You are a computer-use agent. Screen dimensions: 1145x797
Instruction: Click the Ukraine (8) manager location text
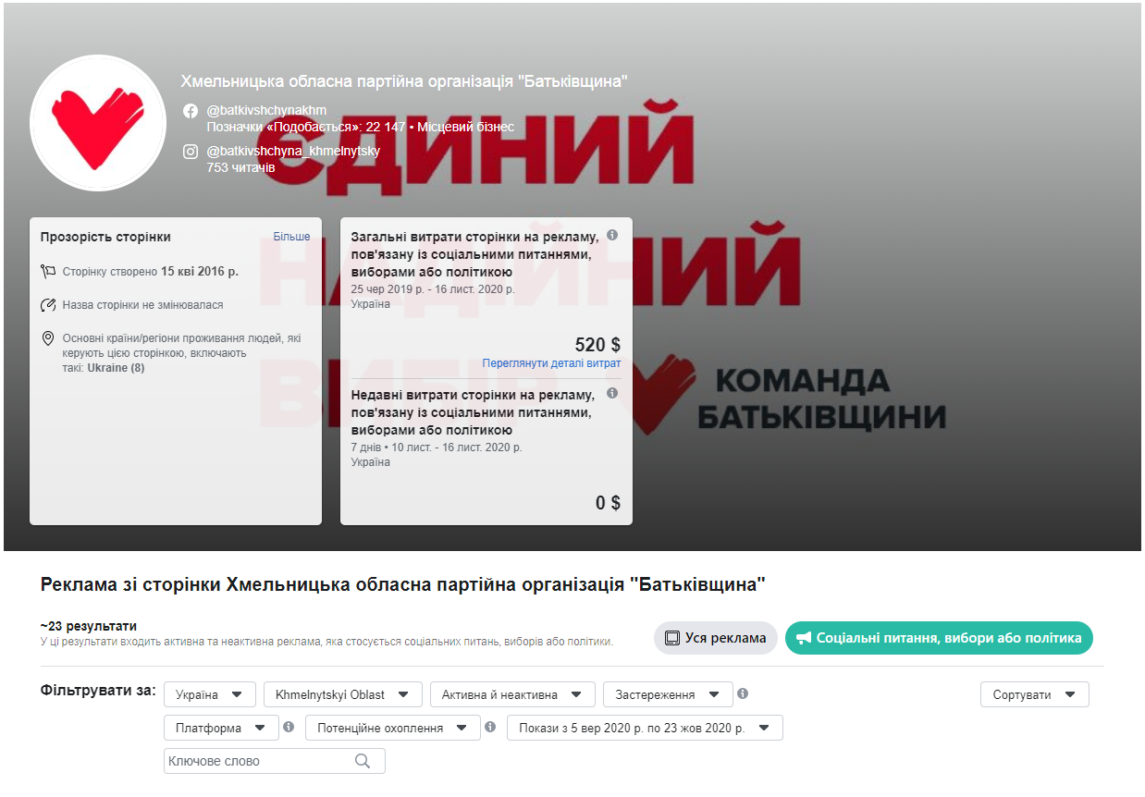point(116,368)
